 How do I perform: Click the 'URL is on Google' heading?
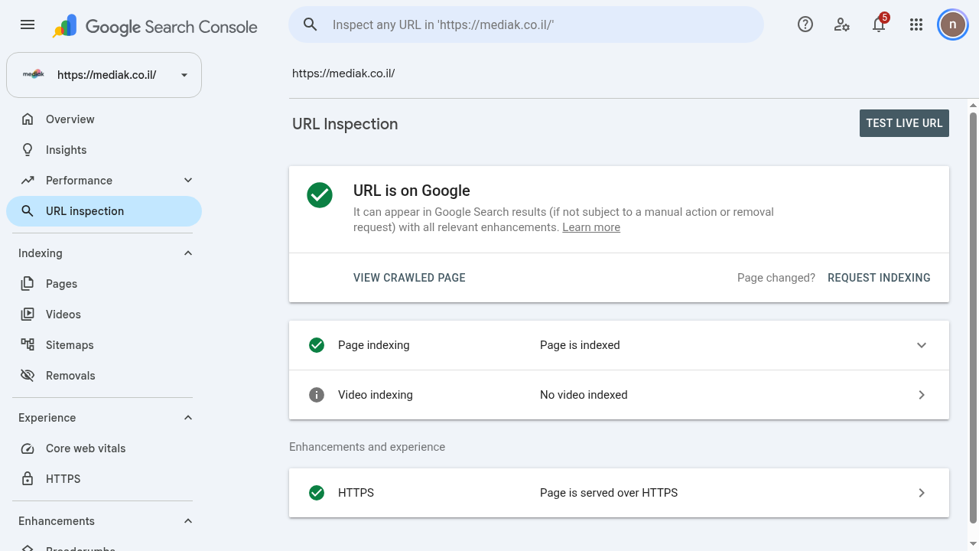[x=411, y=191]
